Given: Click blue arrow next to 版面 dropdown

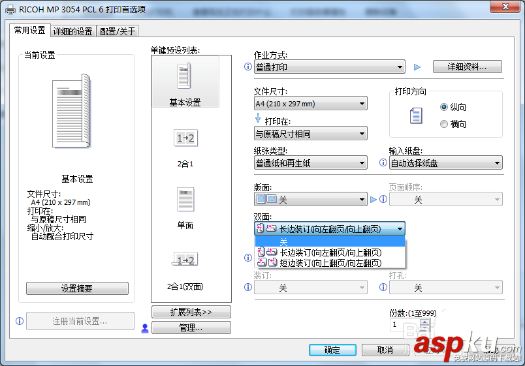Looking at the screenshot, I should click(374, 200).
